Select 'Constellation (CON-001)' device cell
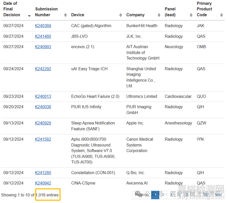 pyautogui.click(x=93, y=173)
